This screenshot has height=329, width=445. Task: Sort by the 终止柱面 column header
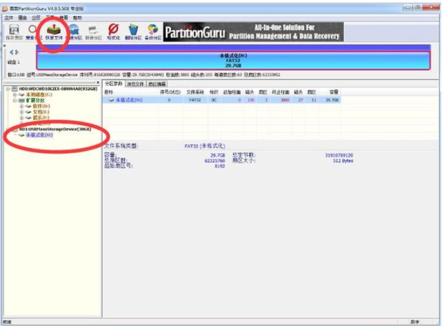pos(280,92)
